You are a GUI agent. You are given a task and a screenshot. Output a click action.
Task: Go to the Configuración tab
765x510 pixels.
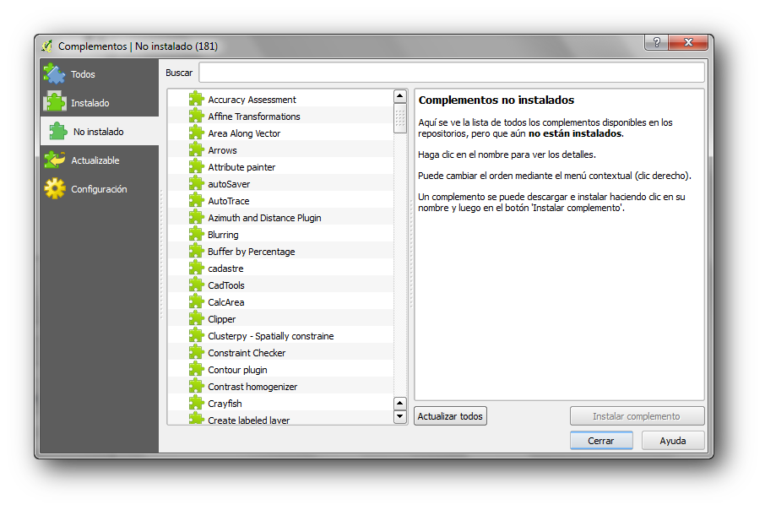(x=99, y=189)
